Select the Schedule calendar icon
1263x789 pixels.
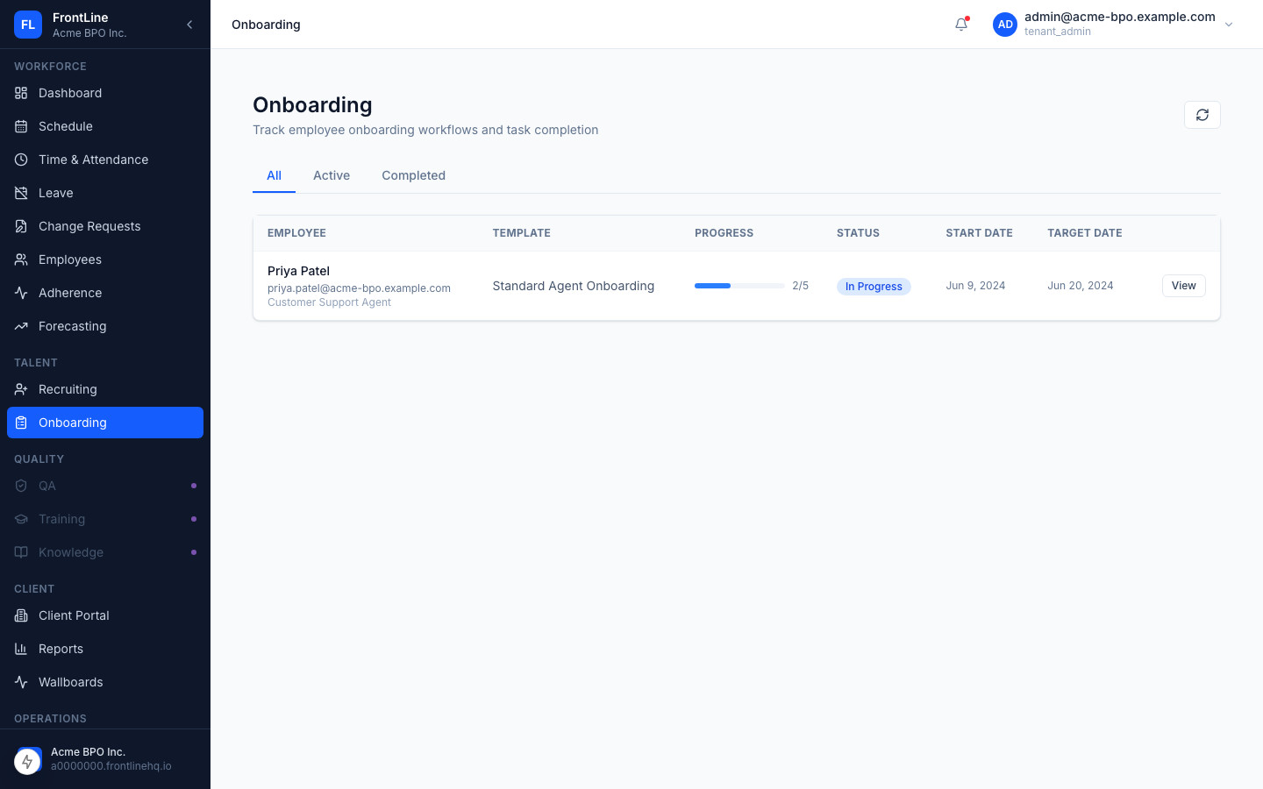(21, 126)
